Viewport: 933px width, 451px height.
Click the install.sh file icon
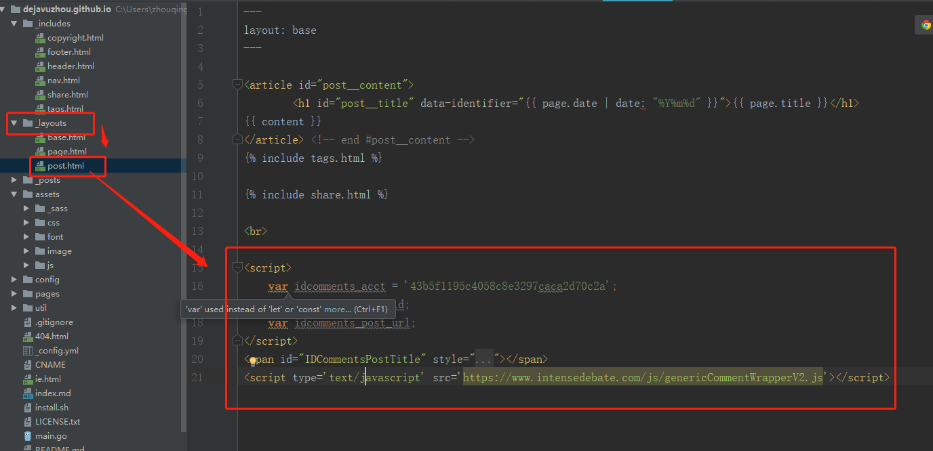(x=28, y=408)
